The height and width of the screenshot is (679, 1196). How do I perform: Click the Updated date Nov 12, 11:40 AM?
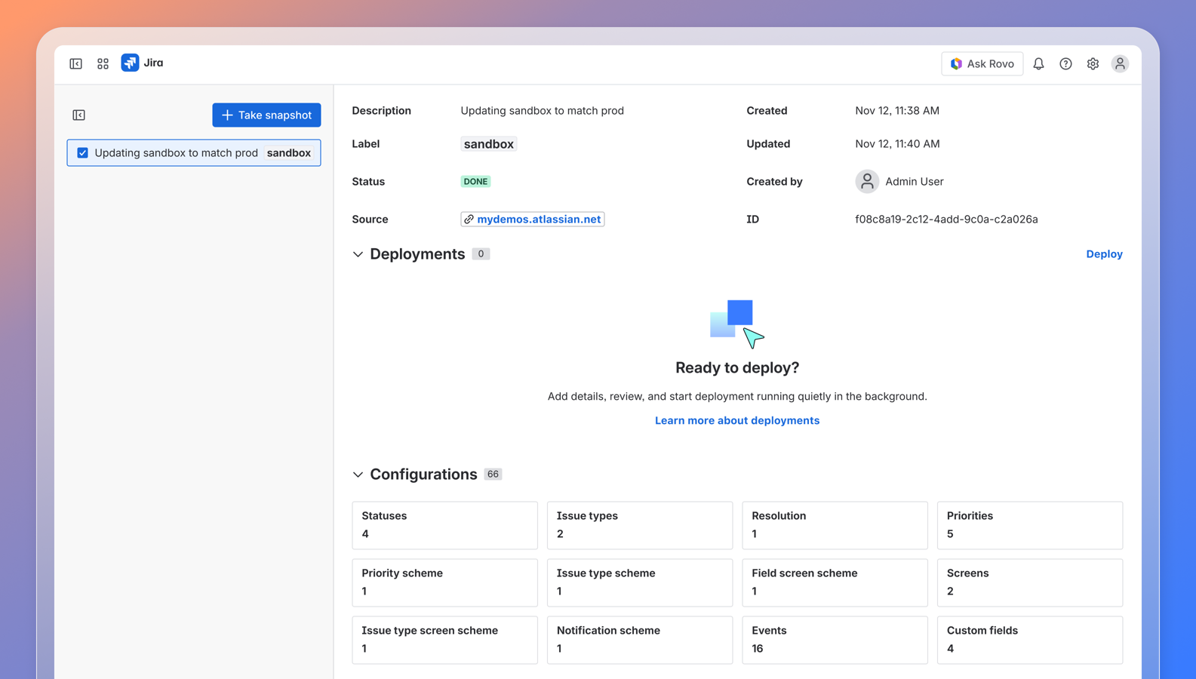[x=897, y=144]
